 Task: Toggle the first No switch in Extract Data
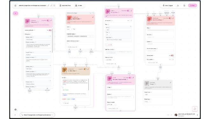[x=131, y=21]
